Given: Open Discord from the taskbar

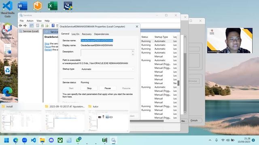Looking at the screenshot, I should pyautogui.click(x=51, y=140).
